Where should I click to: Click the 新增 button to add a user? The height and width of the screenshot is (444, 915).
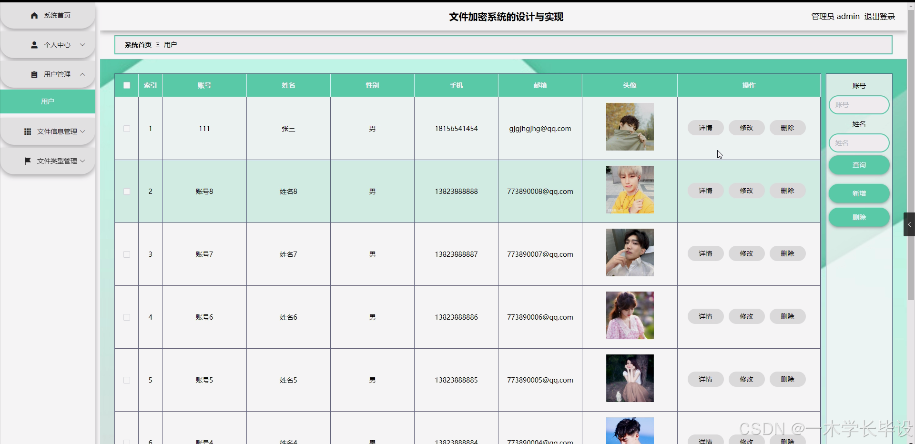point(859,193)
